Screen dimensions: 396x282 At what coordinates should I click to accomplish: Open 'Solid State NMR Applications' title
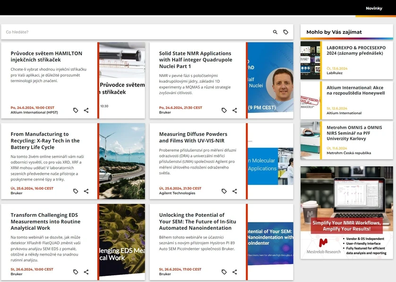[x=196, y=60]
